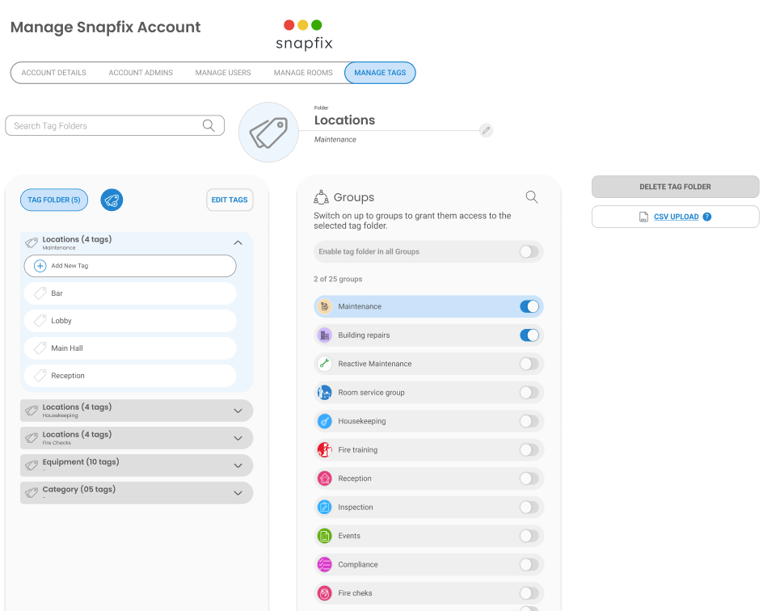
Task: Click the search magnifier in Groups panel
Action: coord(532,197)
